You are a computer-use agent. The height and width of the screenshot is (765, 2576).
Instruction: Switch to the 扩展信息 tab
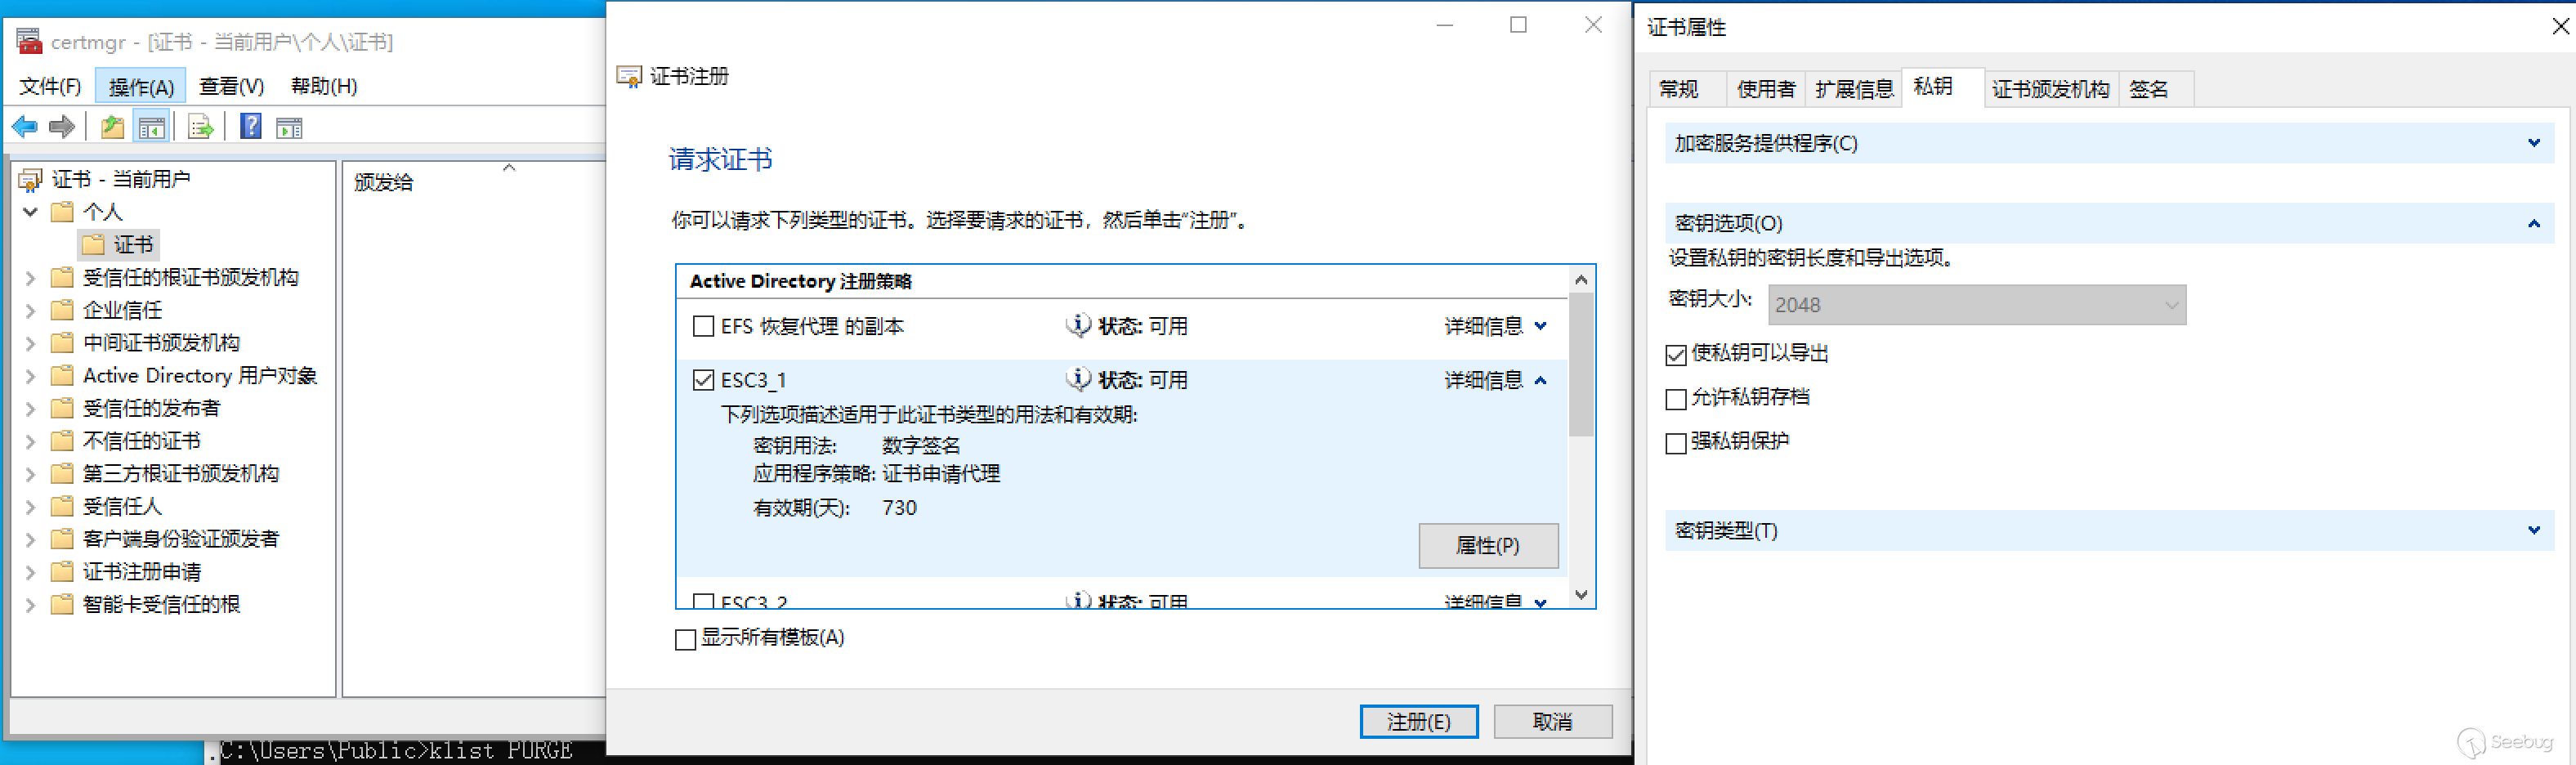(x=1854, y=89)
